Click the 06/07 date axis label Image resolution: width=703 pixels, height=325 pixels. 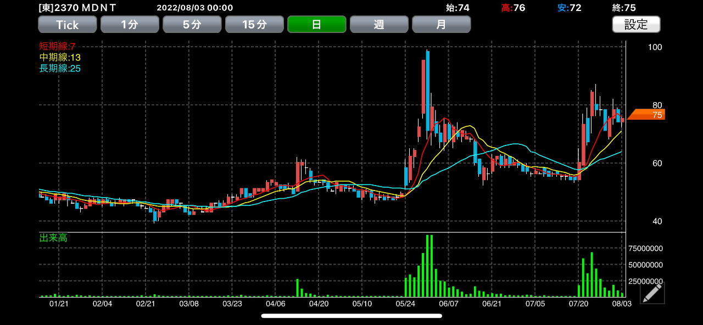point(449,304)
